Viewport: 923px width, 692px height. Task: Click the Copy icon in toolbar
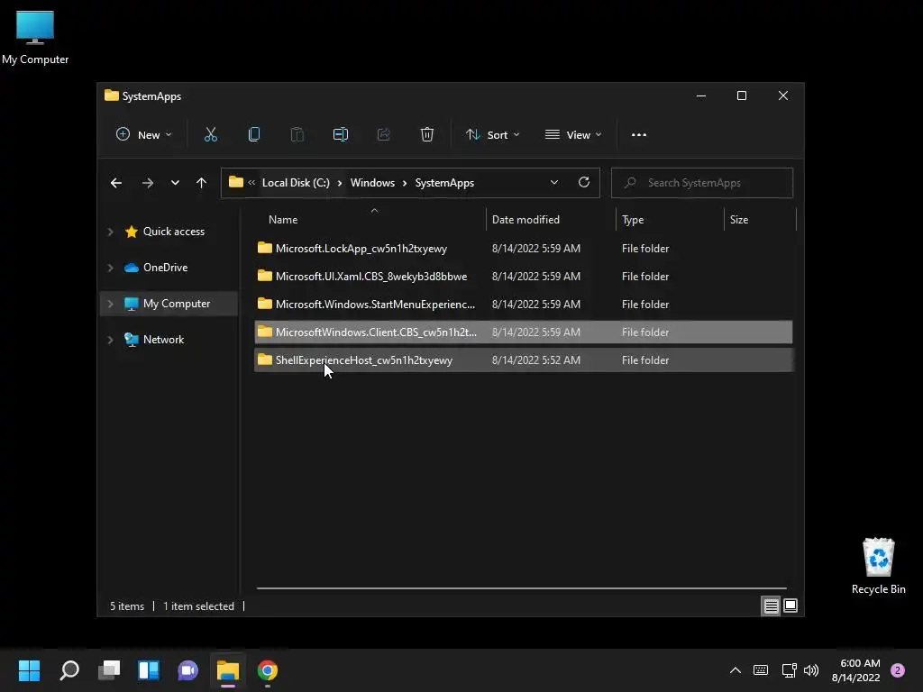point(254,135)
